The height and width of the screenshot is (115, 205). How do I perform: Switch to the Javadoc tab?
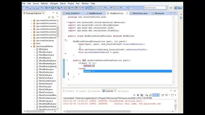pyautogui.click(x=81, y=91)
